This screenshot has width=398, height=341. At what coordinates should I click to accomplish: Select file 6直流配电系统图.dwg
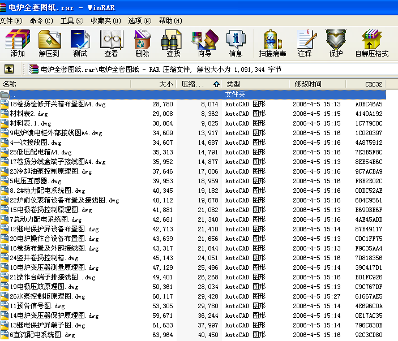pos(42,335)
